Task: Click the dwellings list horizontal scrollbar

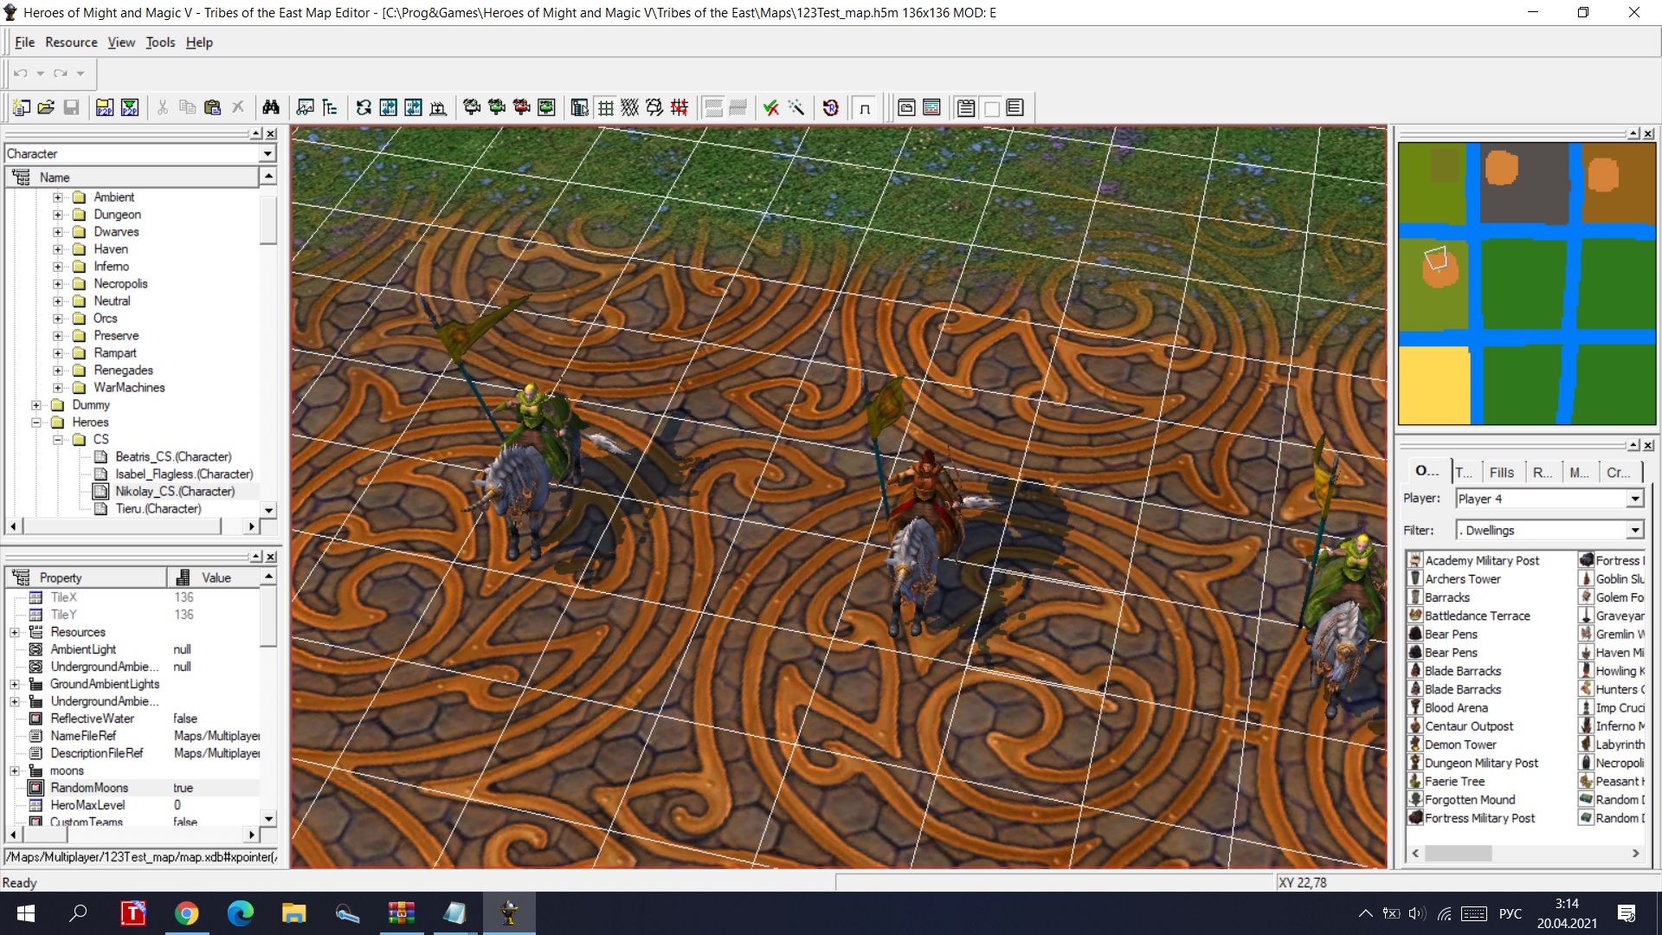Action: tap(1527, 854)
